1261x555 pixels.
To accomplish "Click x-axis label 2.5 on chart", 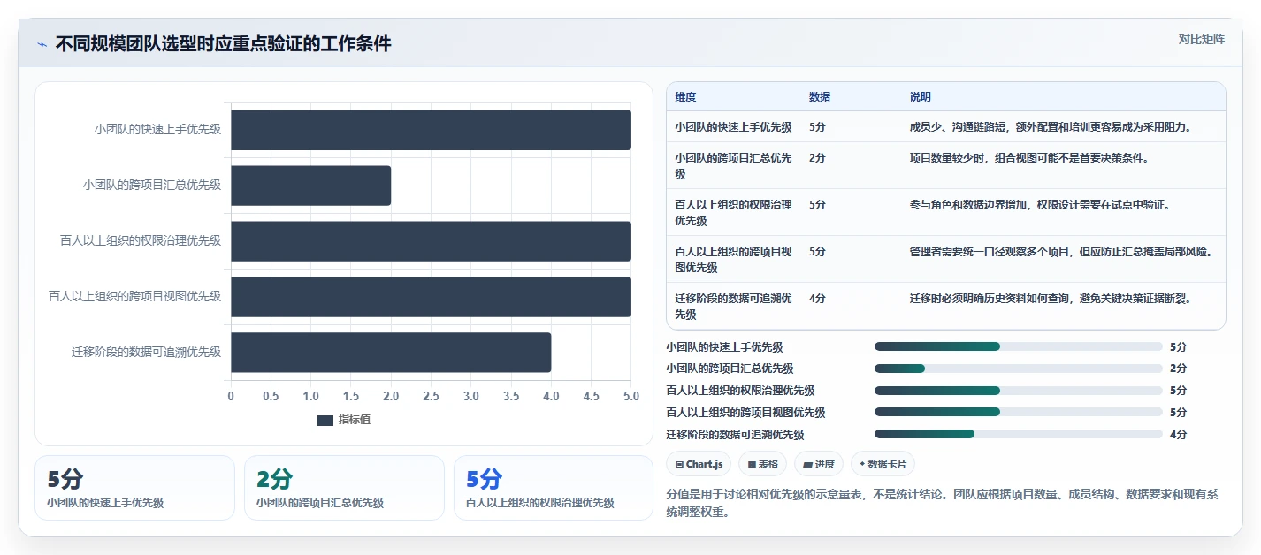I will coord(431,396).
